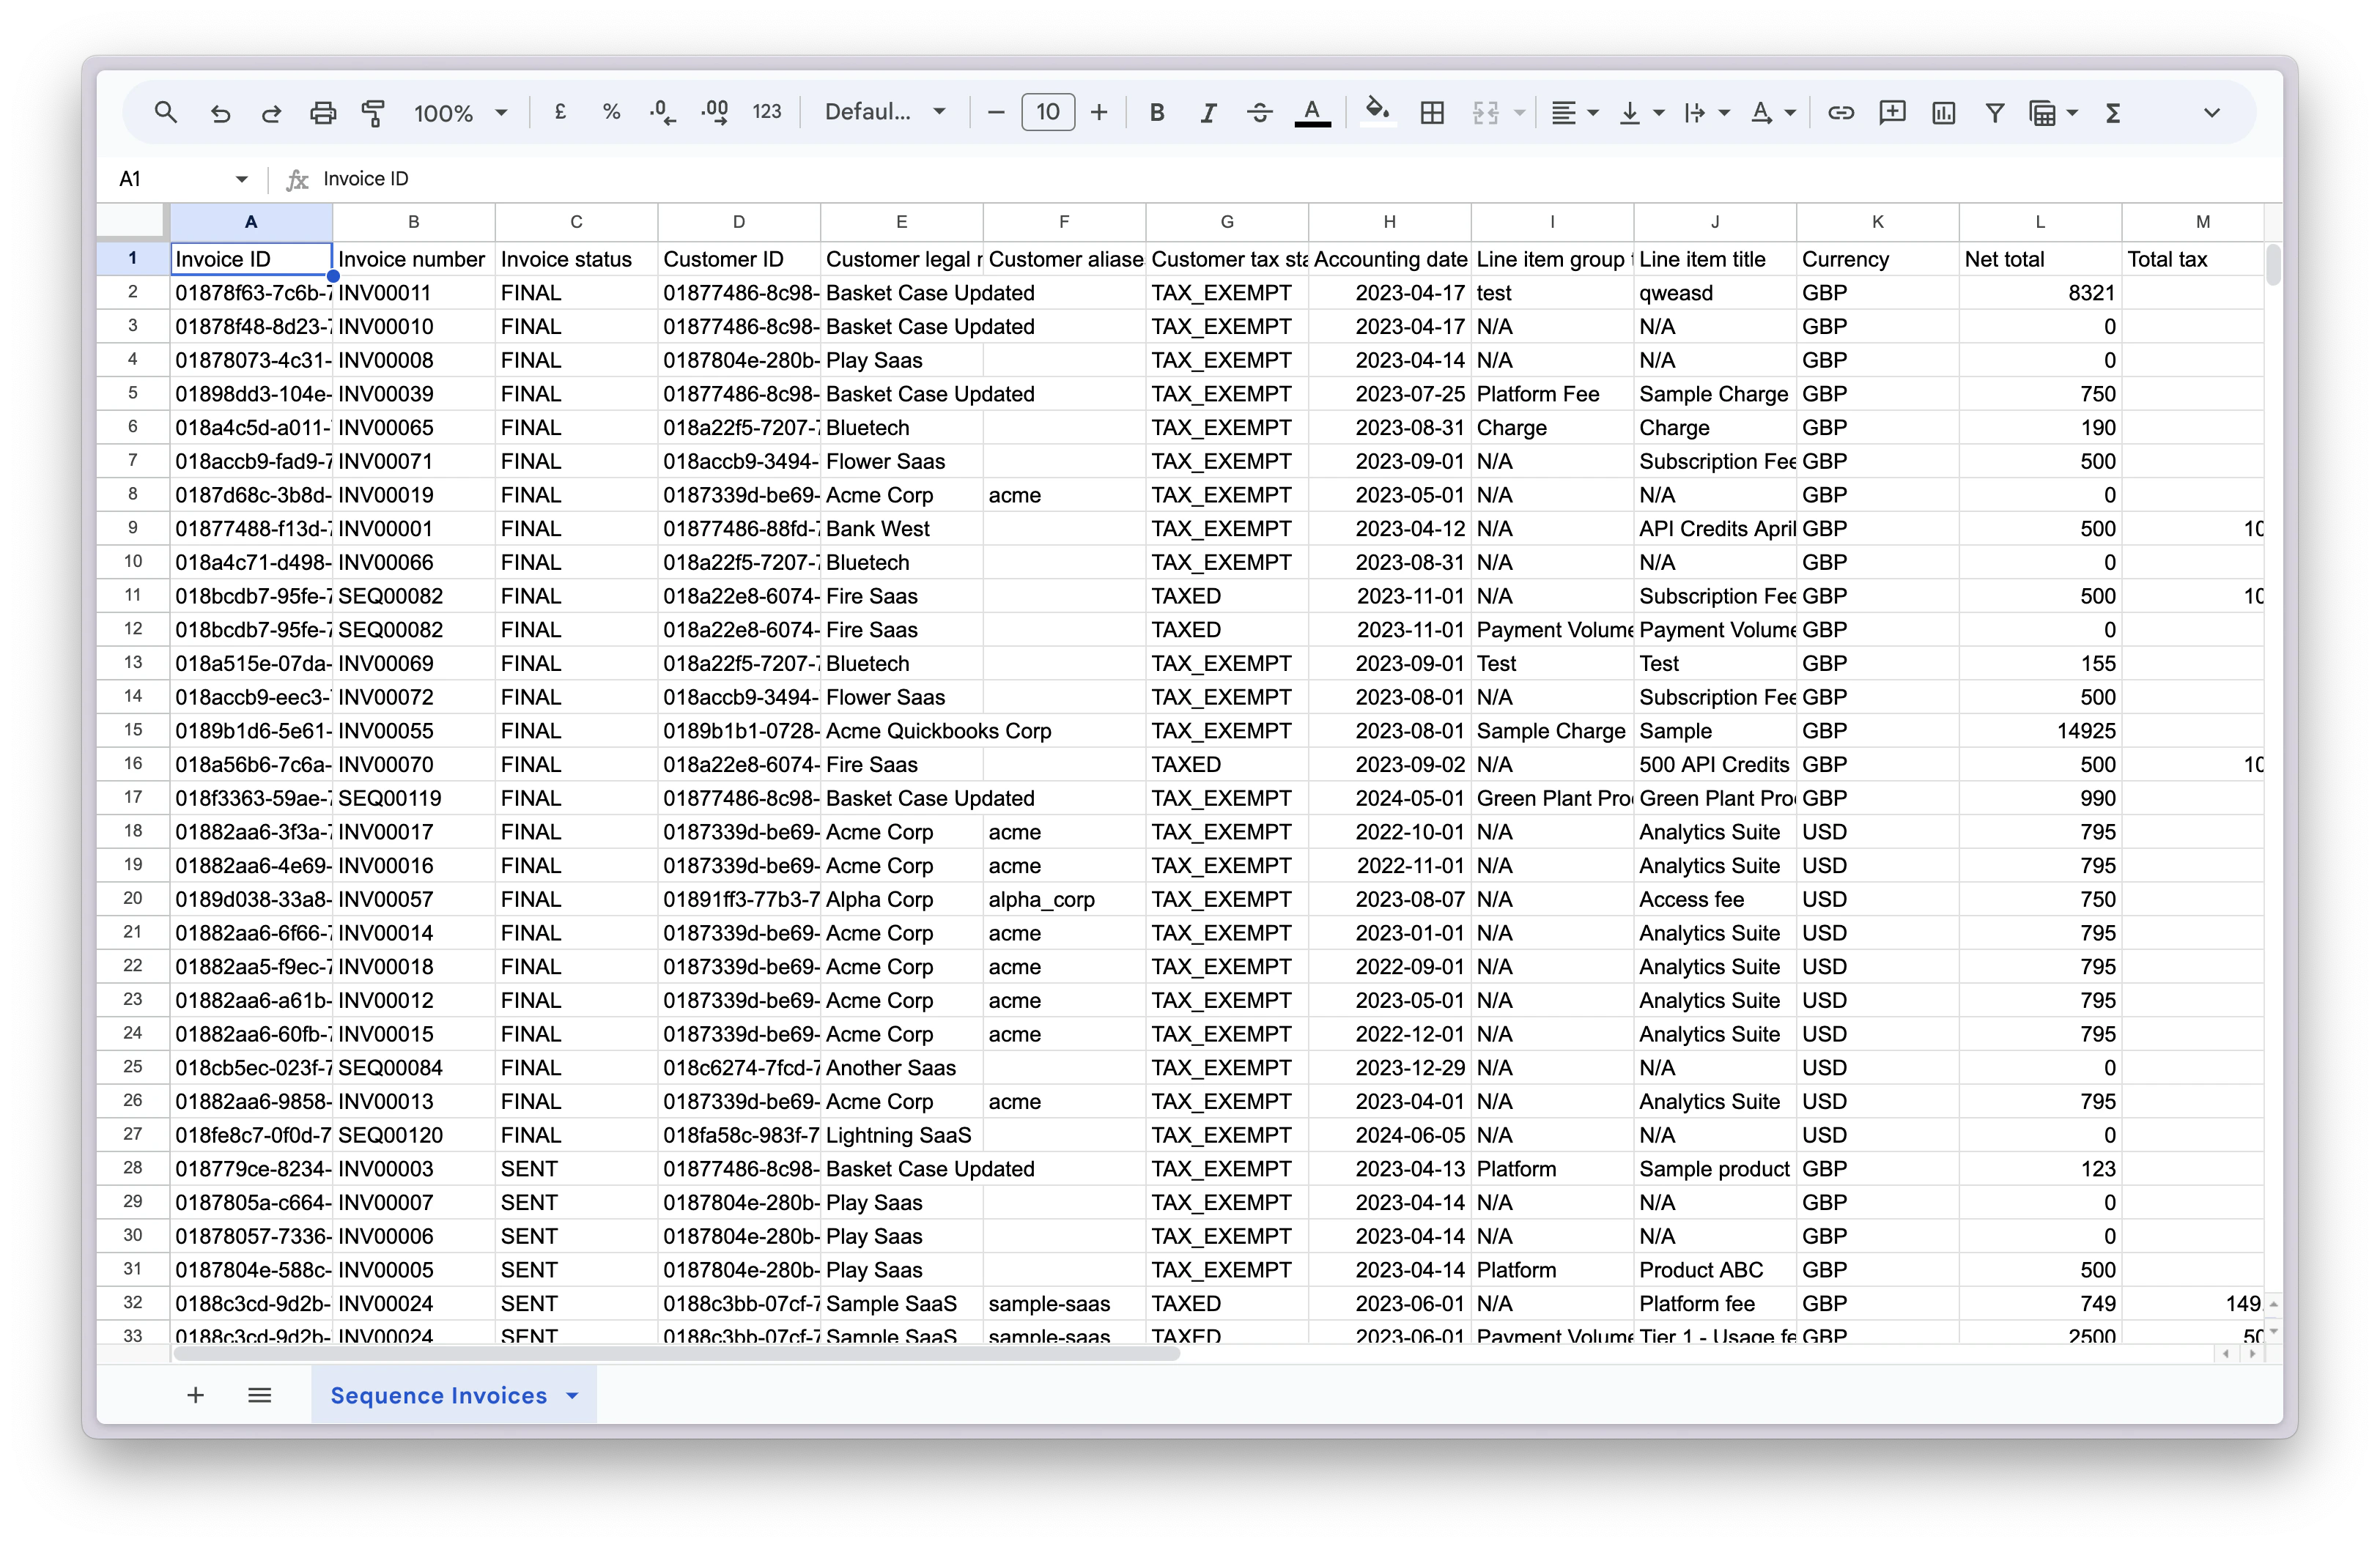Select the paint format tool

(373, 113)
